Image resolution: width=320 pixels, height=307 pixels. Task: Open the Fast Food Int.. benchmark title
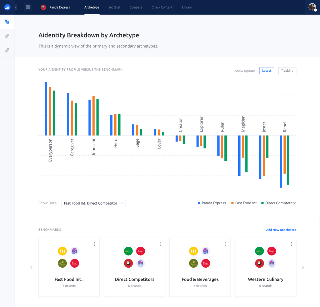click(x=69, y=280)
